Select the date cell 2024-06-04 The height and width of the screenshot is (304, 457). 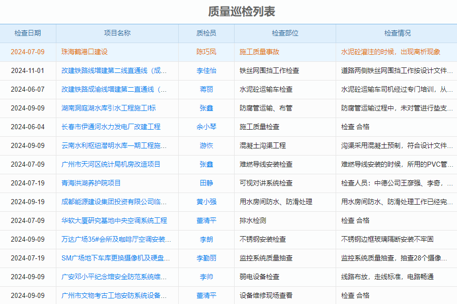(28, 127)
